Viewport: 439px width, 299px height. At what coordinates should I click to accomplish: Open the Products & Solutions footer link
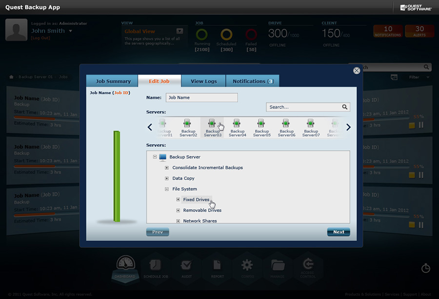click(x=363, y=294)
